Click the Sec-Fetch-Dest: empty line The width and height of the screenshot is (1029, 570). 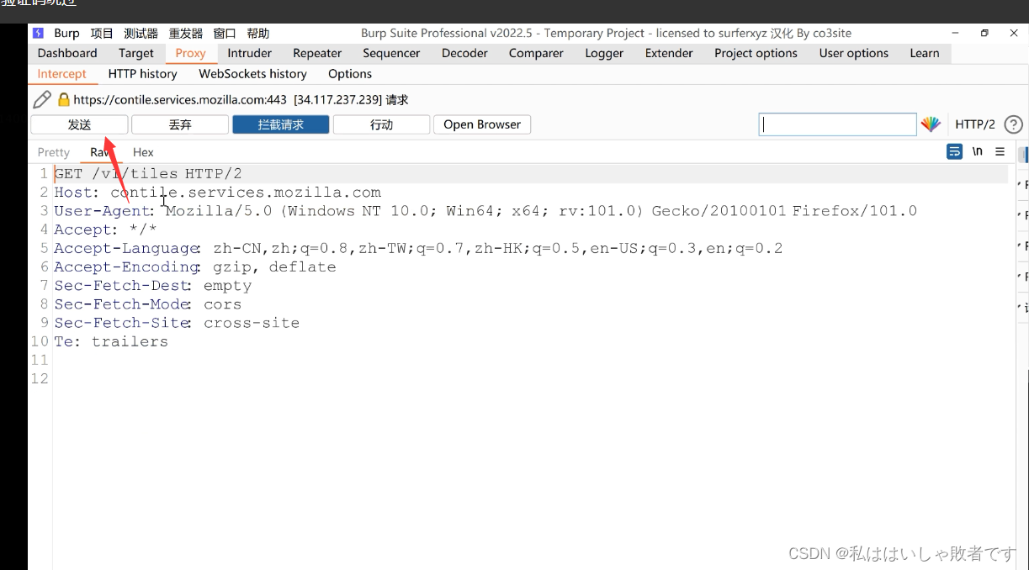(153, 285)
